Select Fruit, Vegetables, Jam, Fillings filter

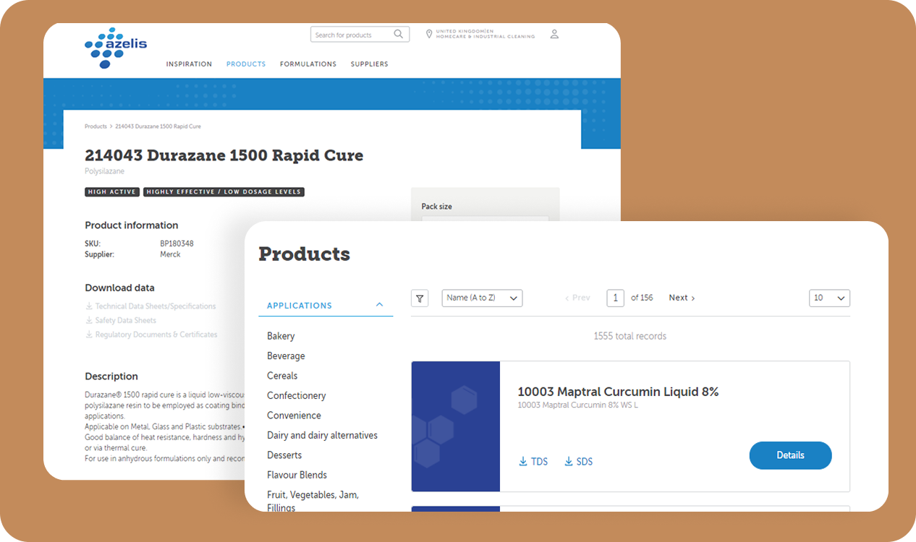click(313, 501)
